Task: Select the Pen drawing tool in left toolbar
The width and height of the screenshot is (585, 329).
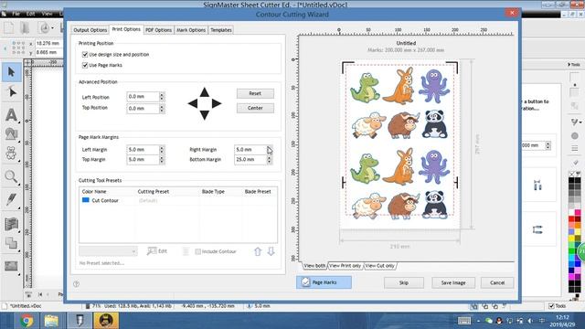Action: 11,200
